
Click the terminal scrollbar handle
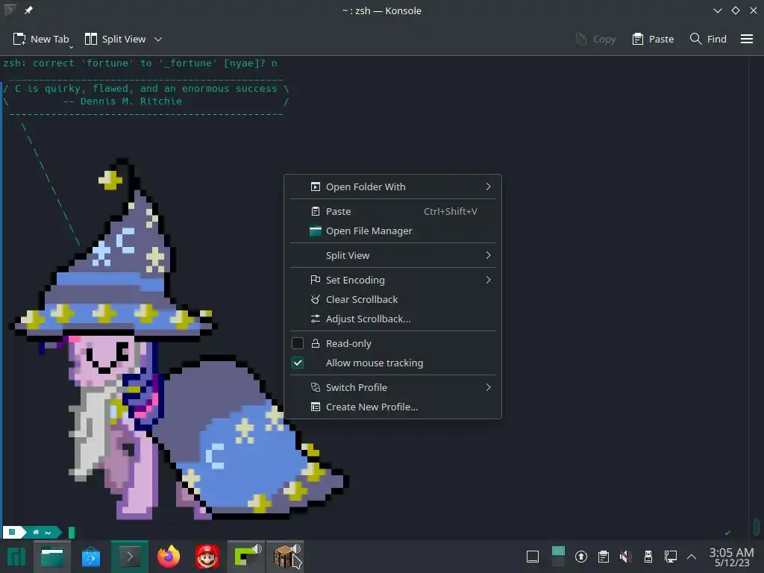[757, 526]
